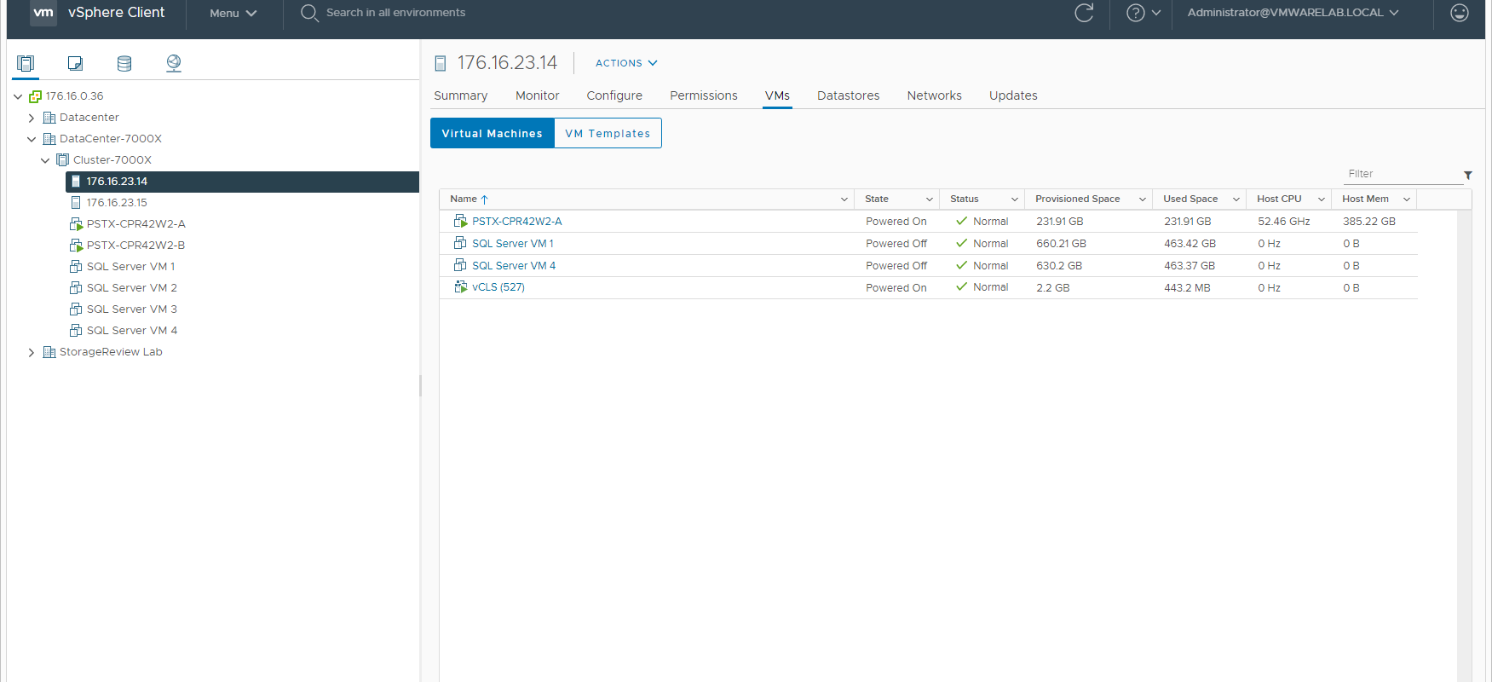This screenshot has height=682, width=1492.
Task: Open the Menu dropdown
Action: click(233, 13)
